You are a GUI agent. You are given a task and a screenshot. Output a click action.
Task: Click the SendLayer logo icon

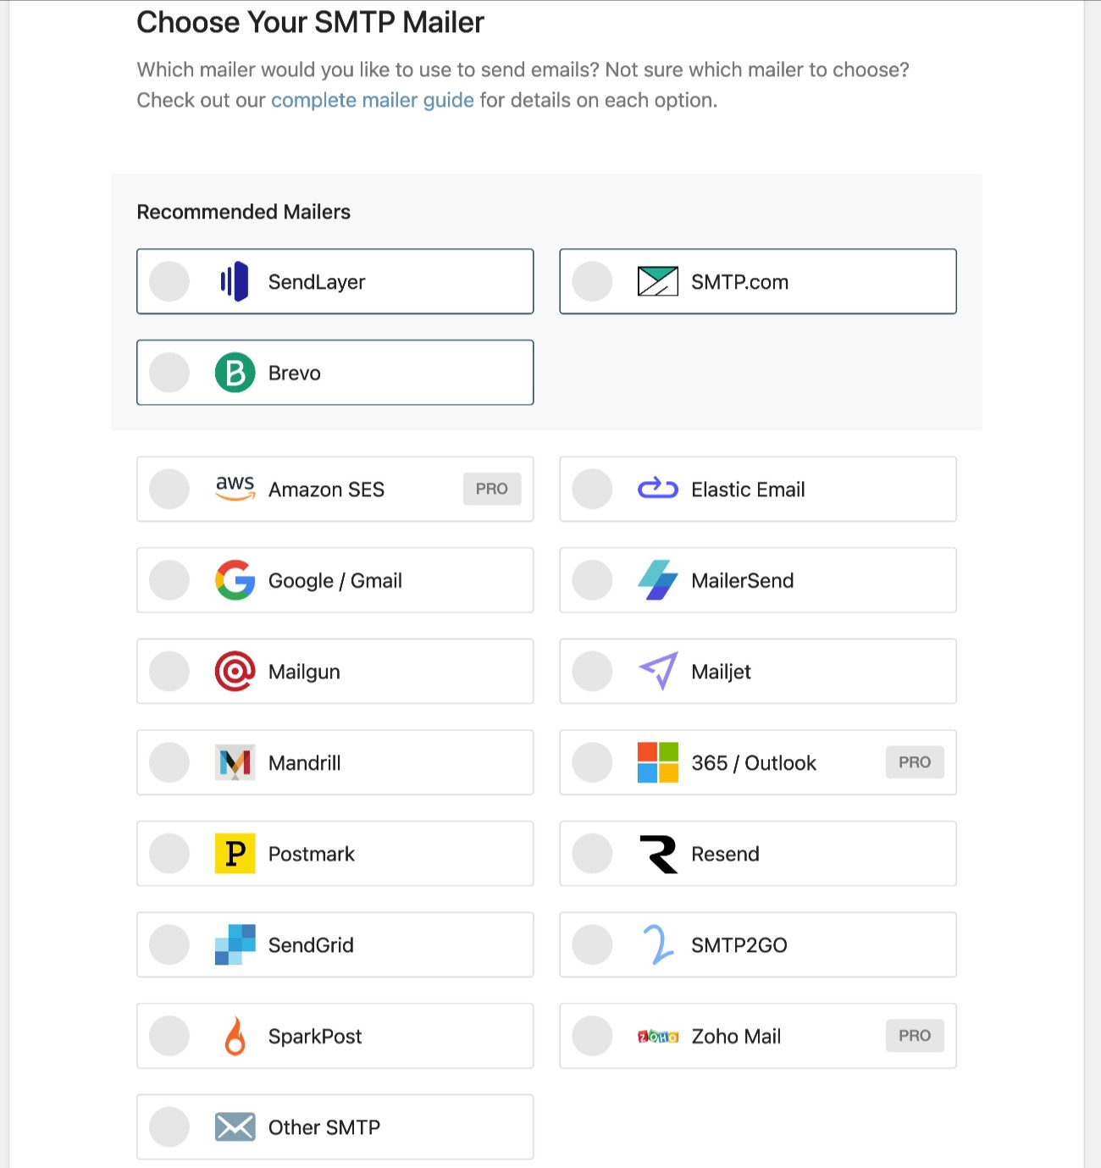tap(235, 281)
